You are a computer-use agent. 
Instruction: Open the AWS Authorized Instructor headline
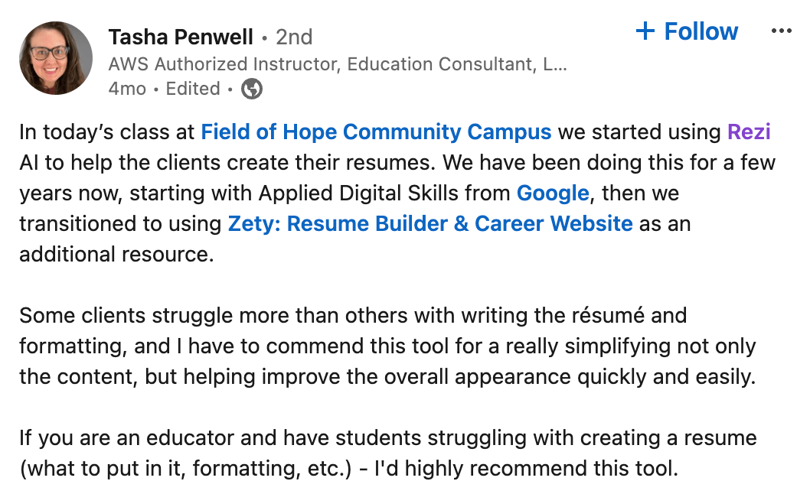[338, 64]
